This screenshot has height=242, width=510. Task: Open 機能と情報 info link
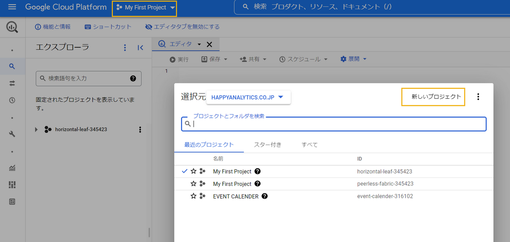[x=53, y=27]
